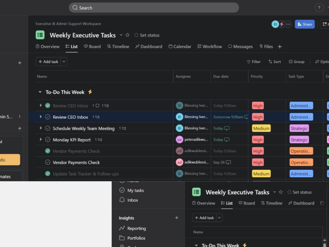Complete the Review CEO Inbox task due tomorrow
The width and height of the screenshot is (329, 247).
click(x=48, y=117)
